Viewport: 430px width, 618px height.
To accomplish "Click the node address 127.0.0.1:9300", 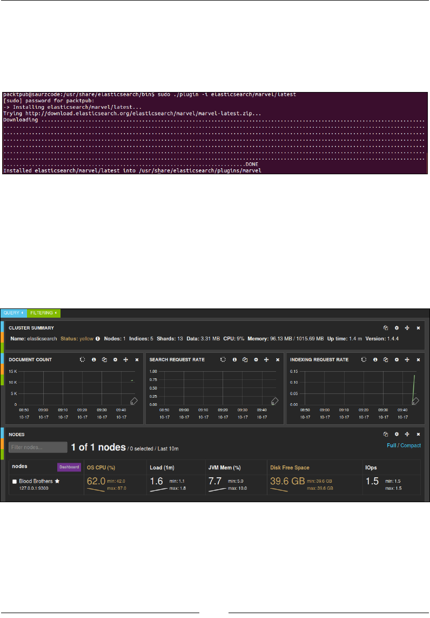I will click(x=33, y=488).
